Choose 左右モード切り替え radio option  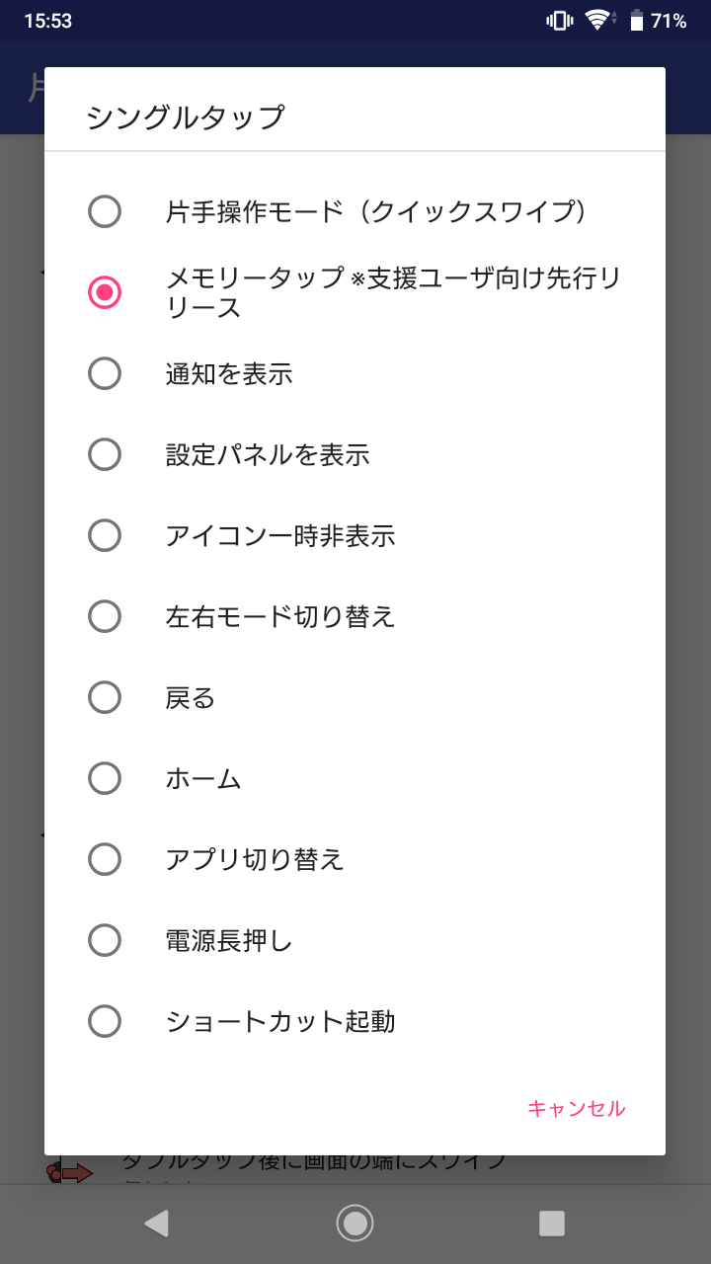coord(105,616)
